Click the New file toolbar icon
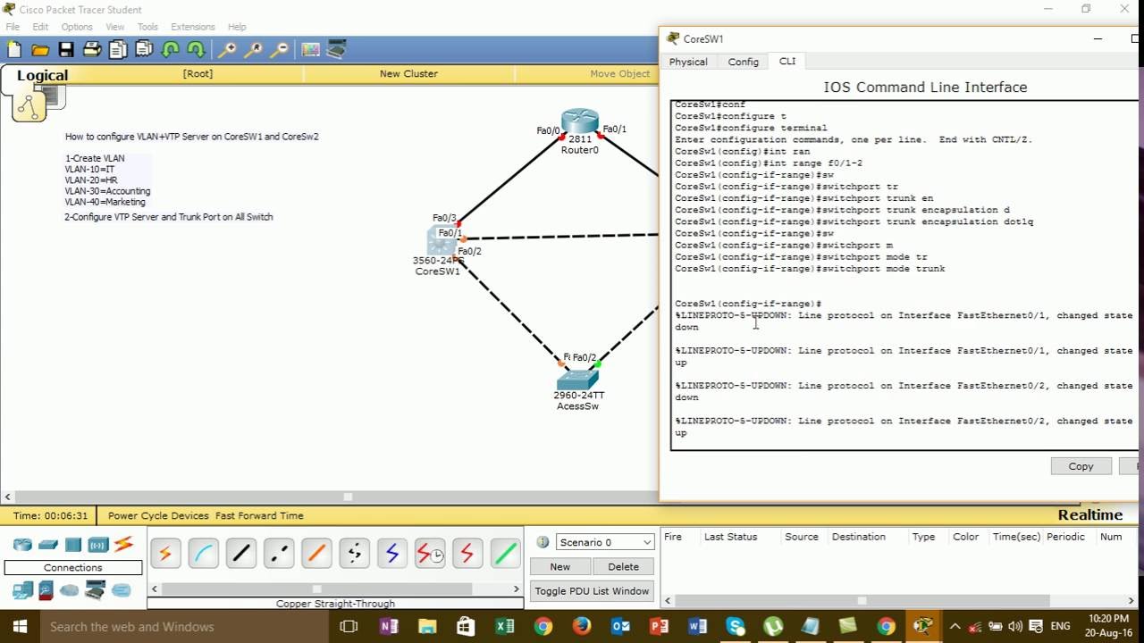 14,50
